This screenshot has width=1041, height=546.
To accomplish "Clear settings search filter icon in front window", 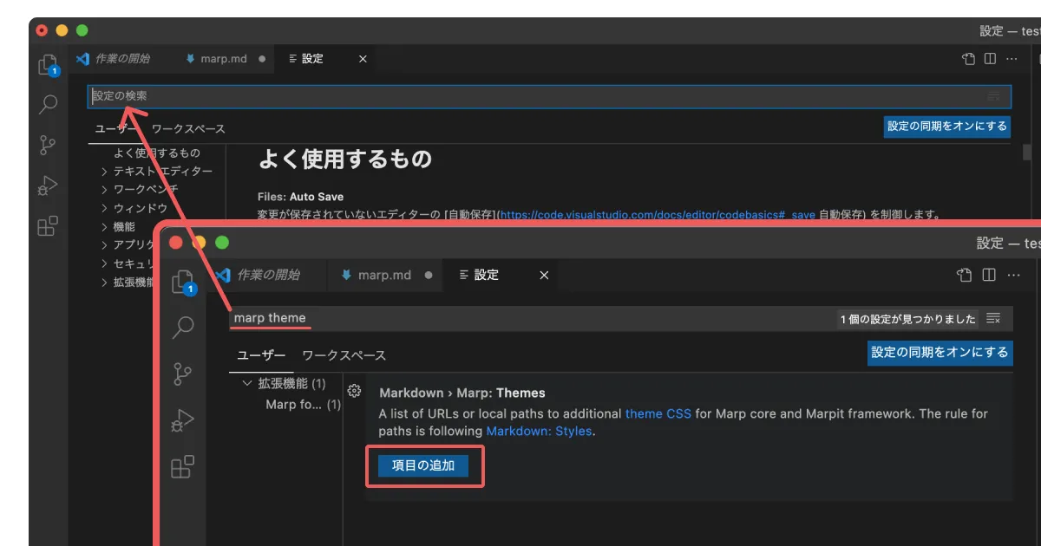I will (x=994, y=318).
